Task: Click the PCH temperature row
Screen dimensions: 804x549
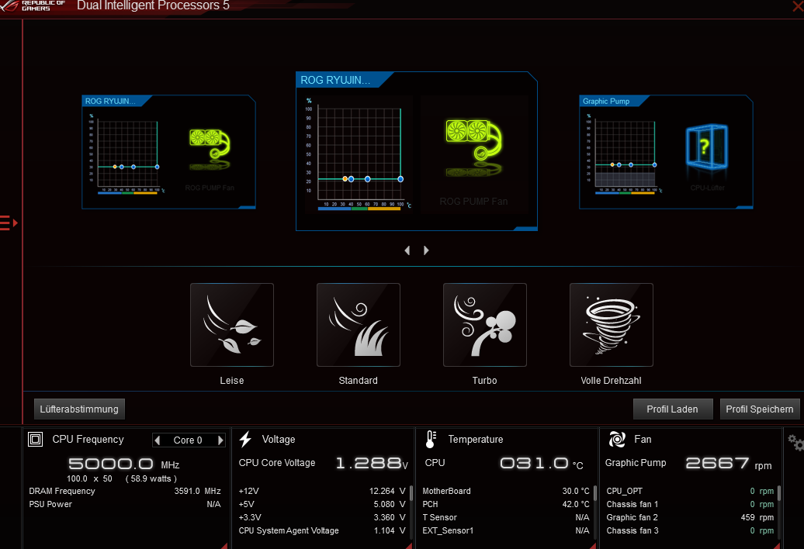Action: coord(506,504)
